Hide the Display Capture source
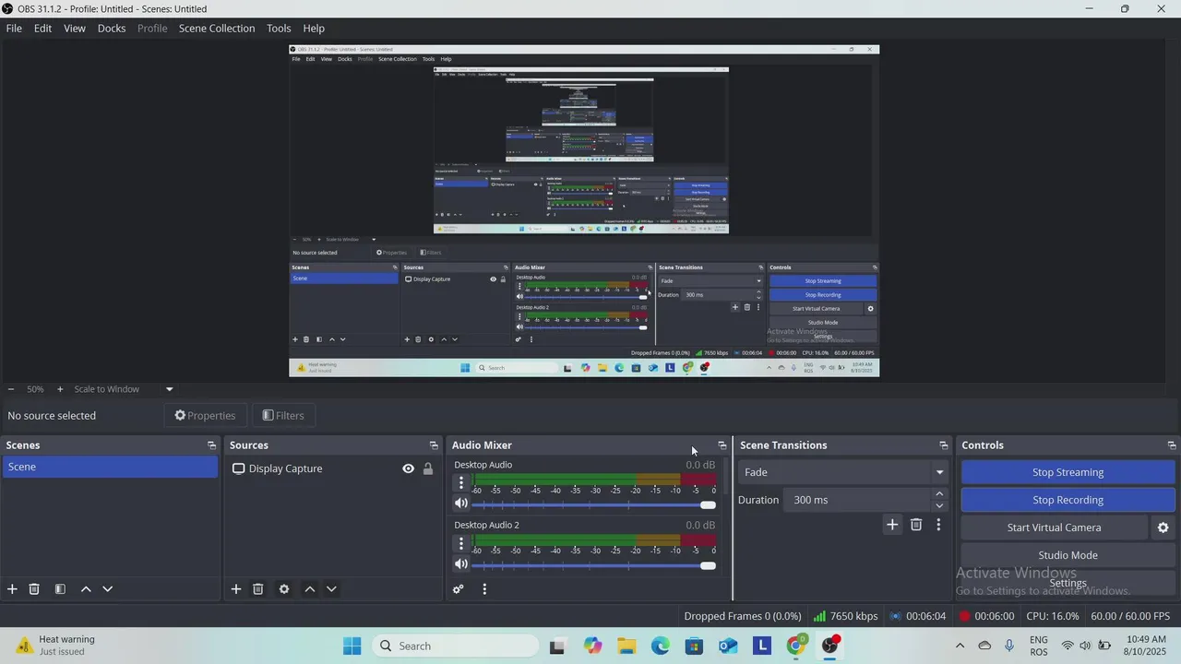Image resolution: width=1181 pixels, height=664 pixels. point(408,468)
